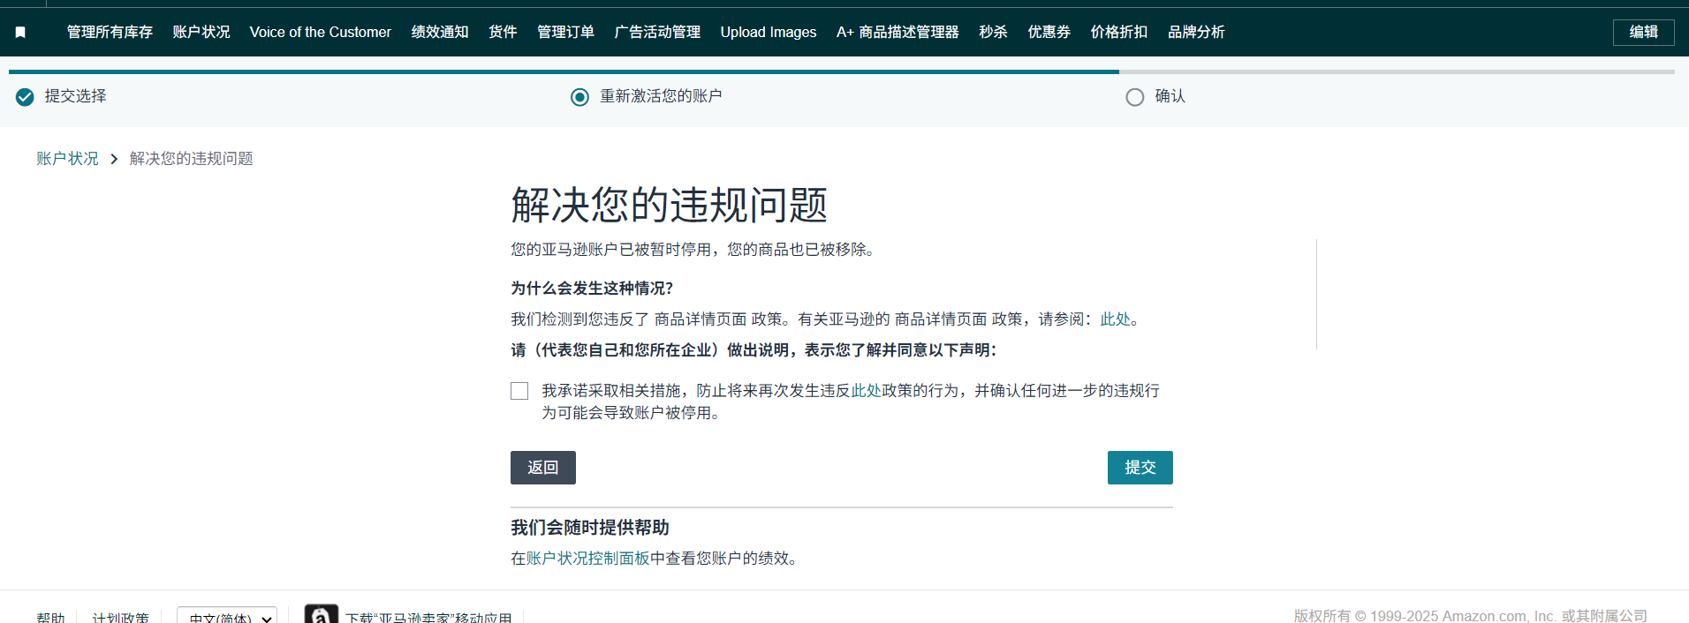Select the 确认 step radio button
The image size is (1689, 623).
(x=1134, y=97)
